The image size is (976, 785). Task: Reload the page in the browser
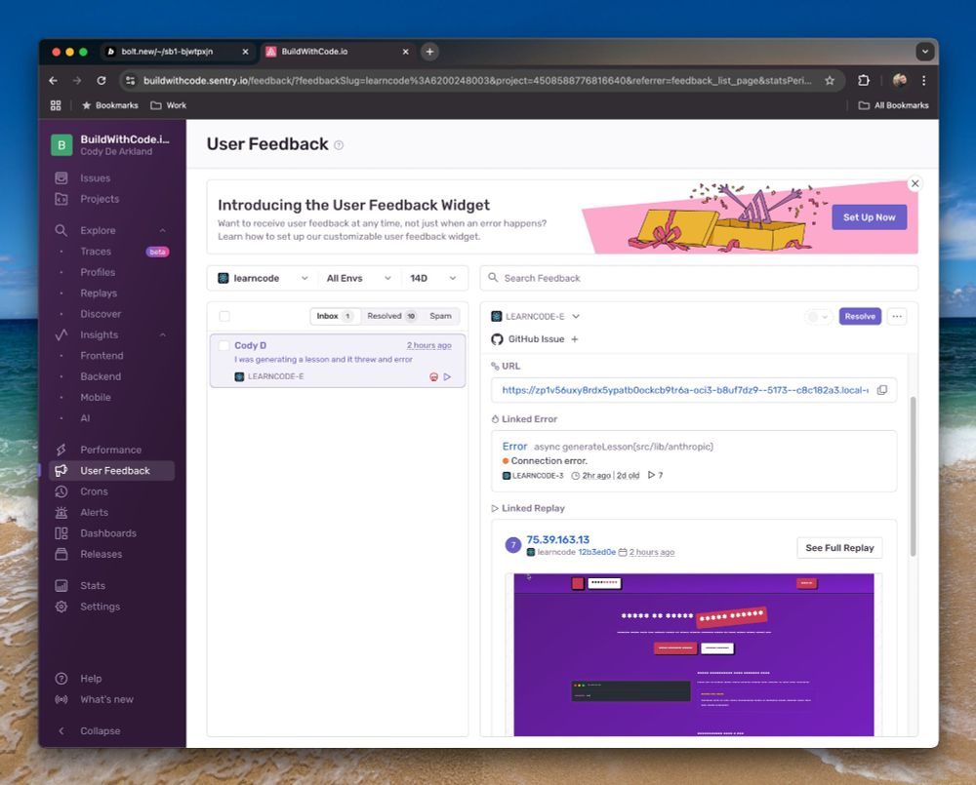(102, 80)
